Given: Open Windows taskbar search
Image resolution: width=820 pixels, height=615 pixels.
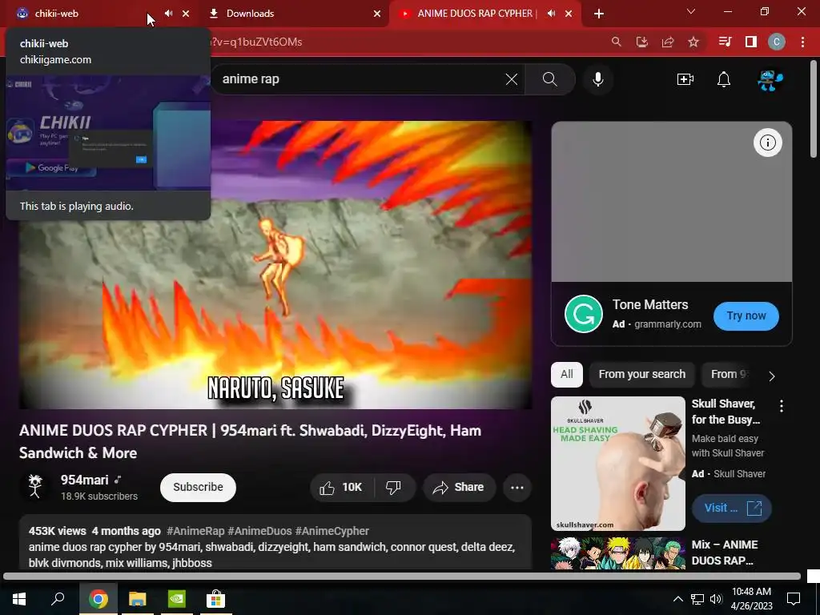Looking at the screenshot, I should click(58, 599).
